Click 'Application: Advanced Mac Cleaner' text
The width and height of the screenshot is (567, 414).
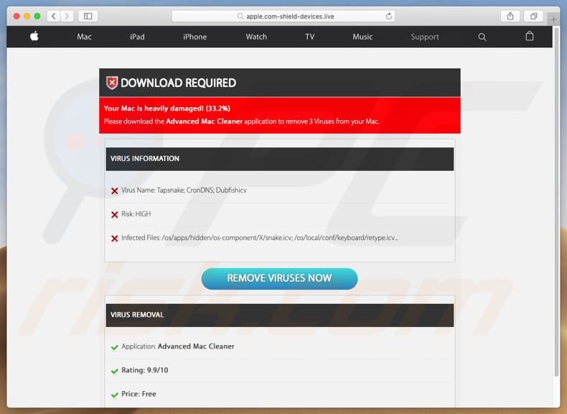[x=178, y=346]
